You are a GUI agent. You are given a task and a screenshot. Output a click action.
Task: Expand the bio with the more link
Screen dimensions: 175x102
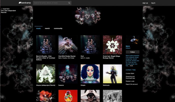tap(131, 66)
